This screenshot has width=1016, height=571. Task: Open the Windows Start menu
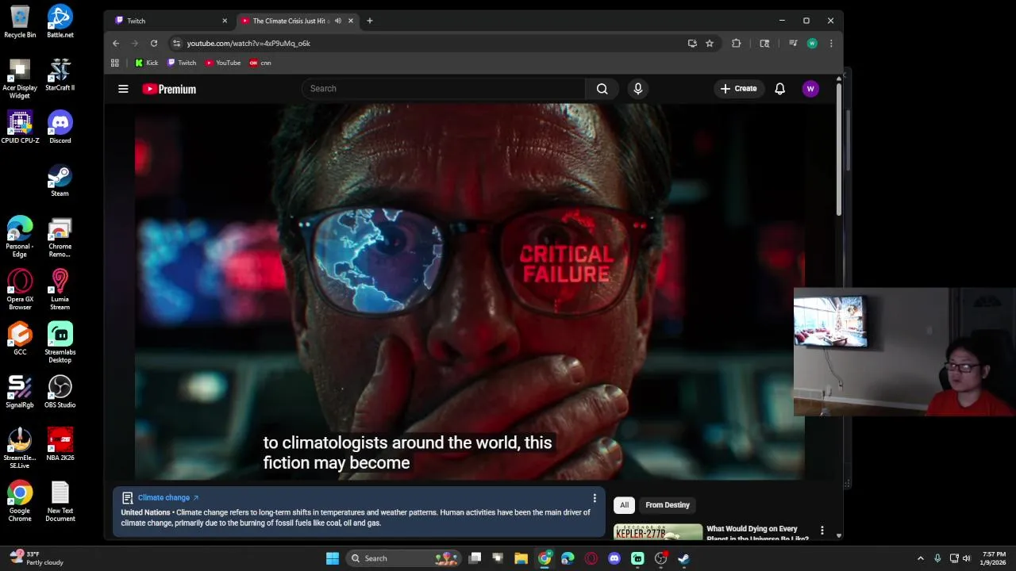(x=333, y=558)
